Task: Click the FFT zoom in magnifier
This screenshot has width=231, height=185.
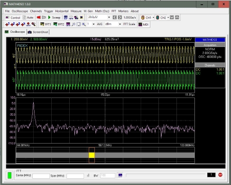Action: pos(84,24)
